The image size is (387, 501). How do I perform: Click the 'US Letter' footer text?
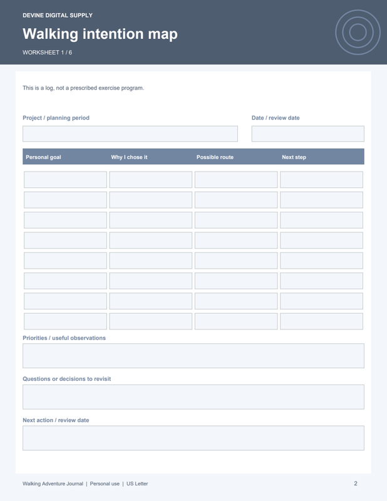(x=137, y=483)
